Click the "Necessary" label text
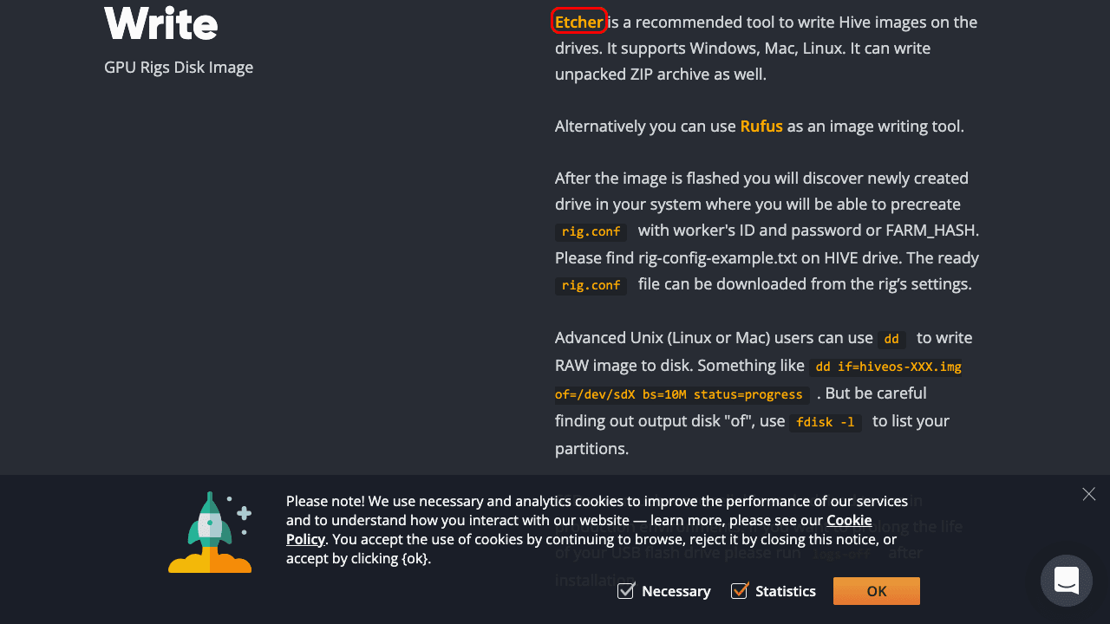Viewport: 1110px width, 624px height. click(x=676, y=591)
